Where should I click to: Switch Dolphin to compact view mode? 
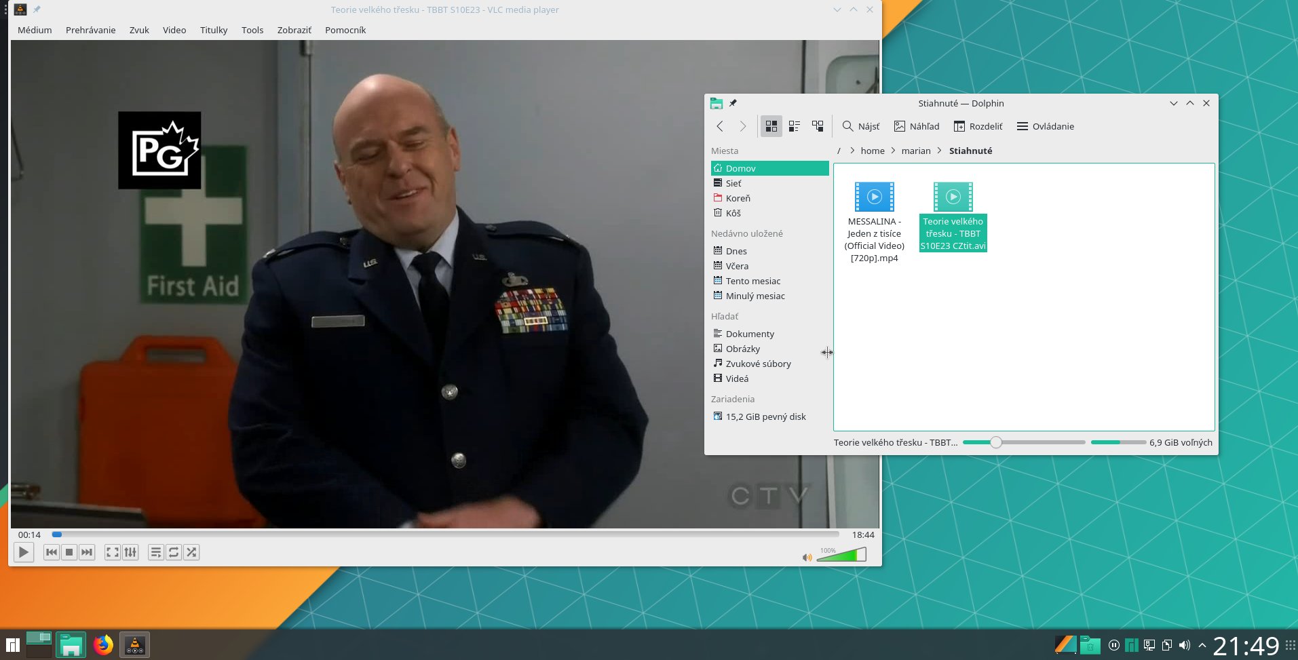(795, 126)
